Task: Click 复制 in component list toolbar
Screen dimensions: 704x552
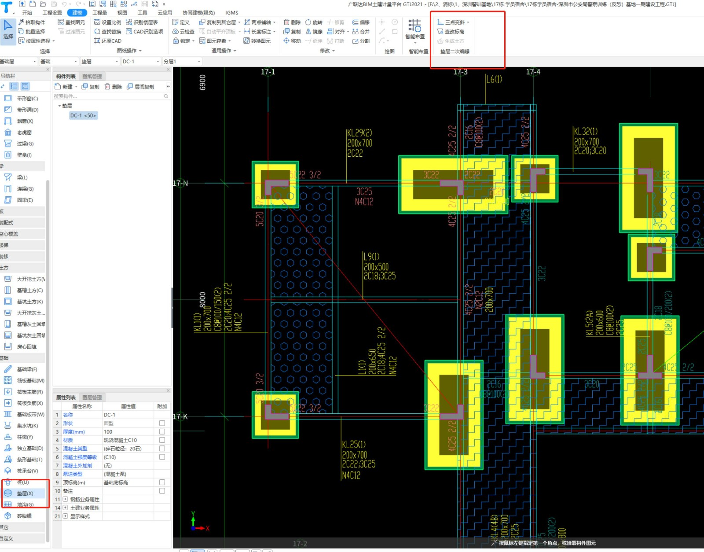Action: 91,87
